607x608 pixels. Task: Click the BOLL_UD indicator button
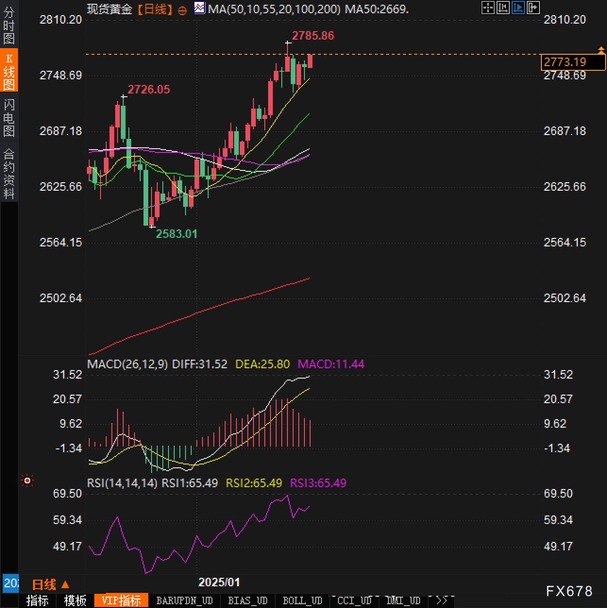coord(302,600)
